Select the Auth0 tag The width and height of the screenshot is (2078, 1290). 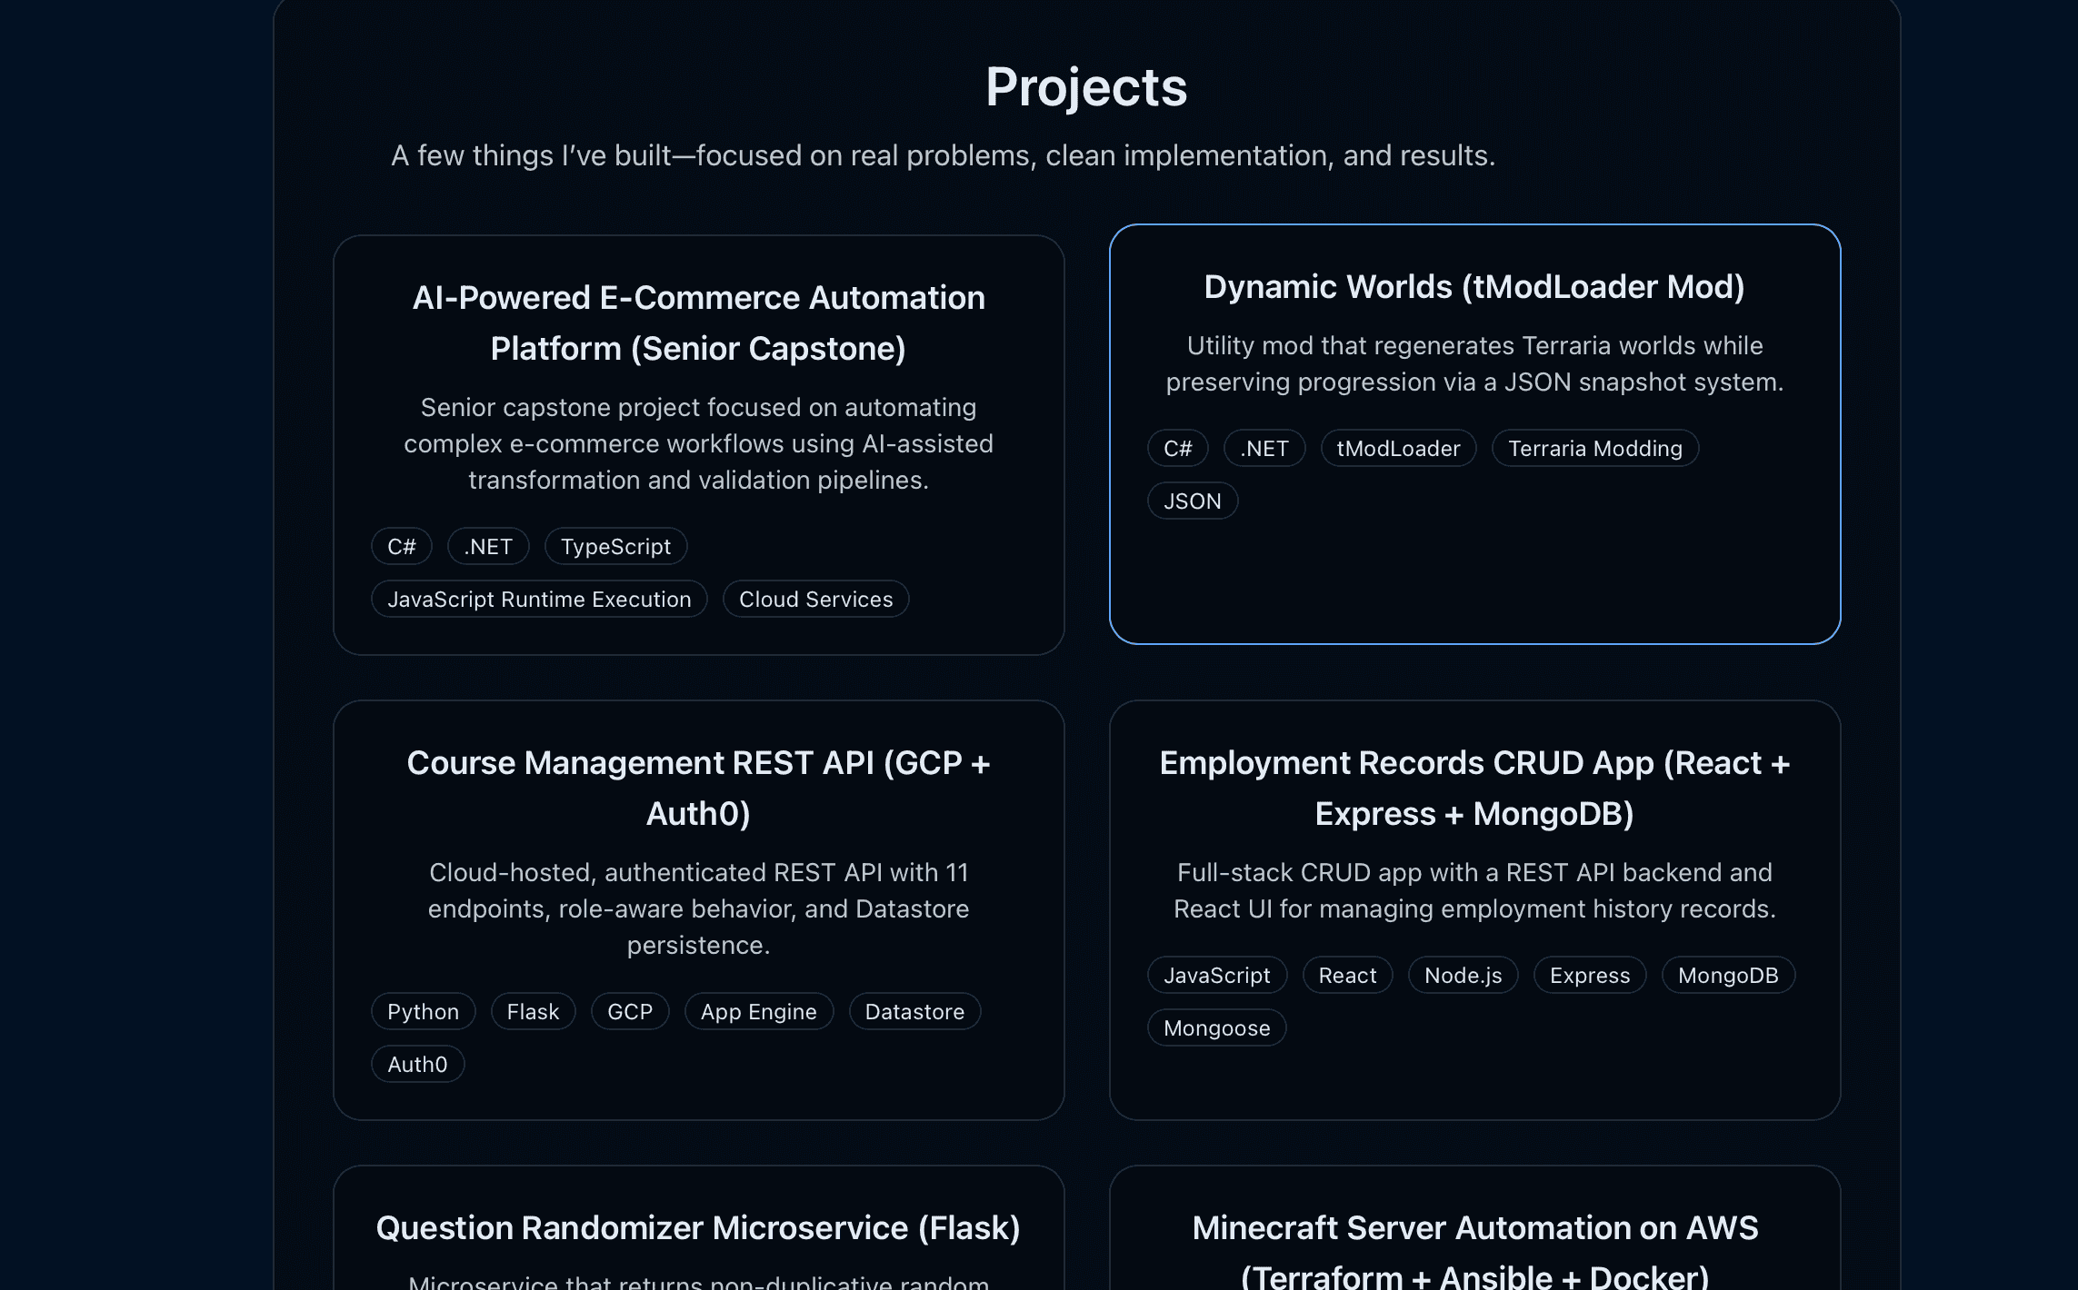417,1064
